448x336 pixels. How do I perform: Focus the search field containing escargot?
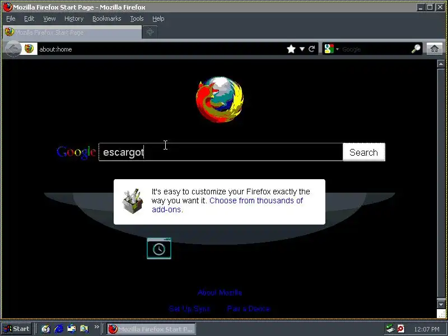pos(221,152)
